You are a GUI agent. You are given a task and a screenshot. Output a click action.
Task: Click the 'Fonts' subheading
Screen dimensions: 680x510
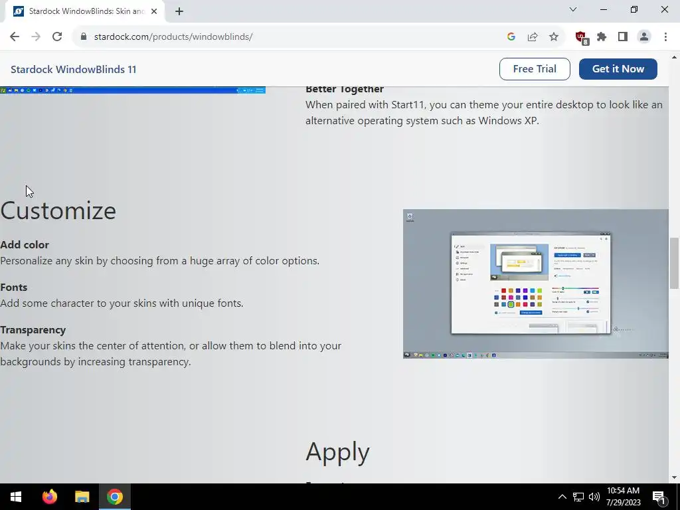click(14, 287)
